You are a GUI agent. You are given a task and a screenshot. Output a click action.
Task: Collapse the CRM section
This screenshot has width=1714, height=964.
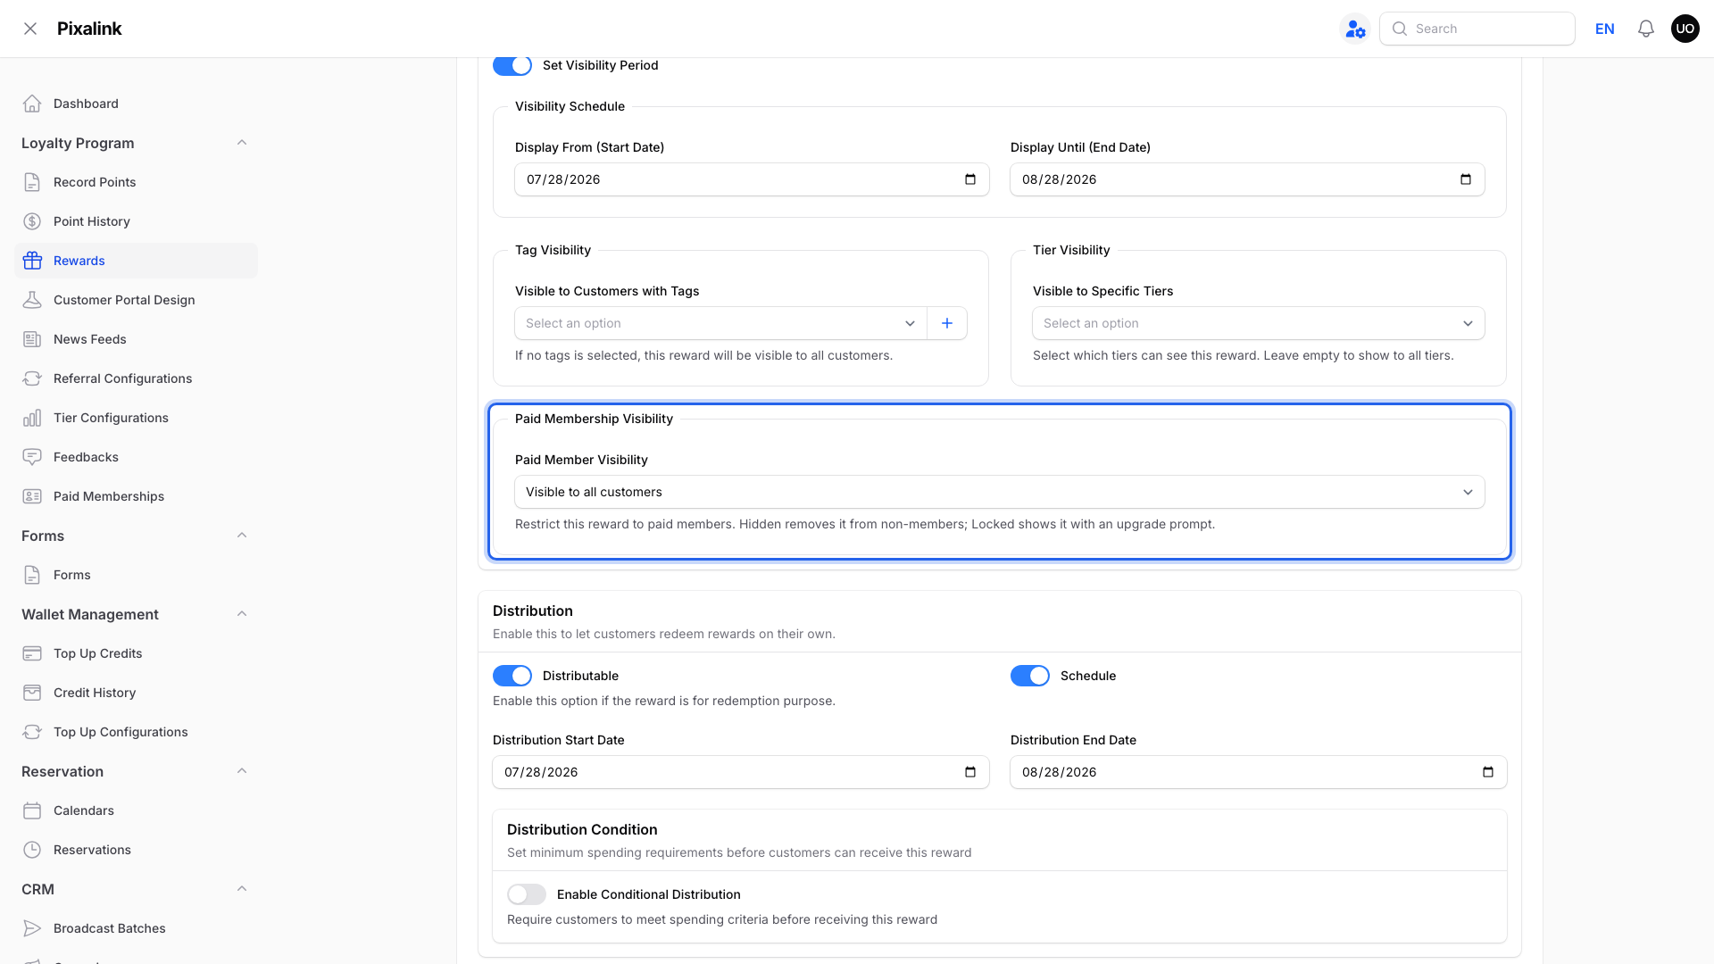242,889
